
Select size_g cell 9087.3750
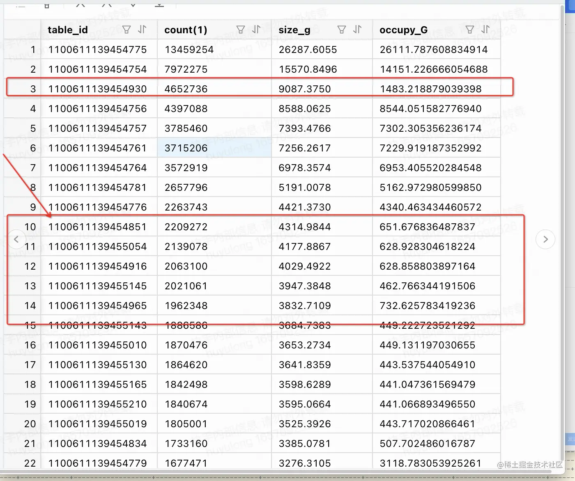pos(322,89)
